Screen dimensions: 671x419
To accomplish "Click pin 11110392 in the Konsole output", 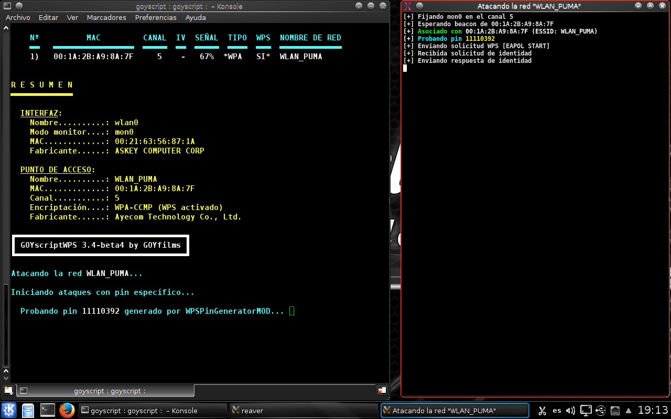I will (x=101, y=311).
